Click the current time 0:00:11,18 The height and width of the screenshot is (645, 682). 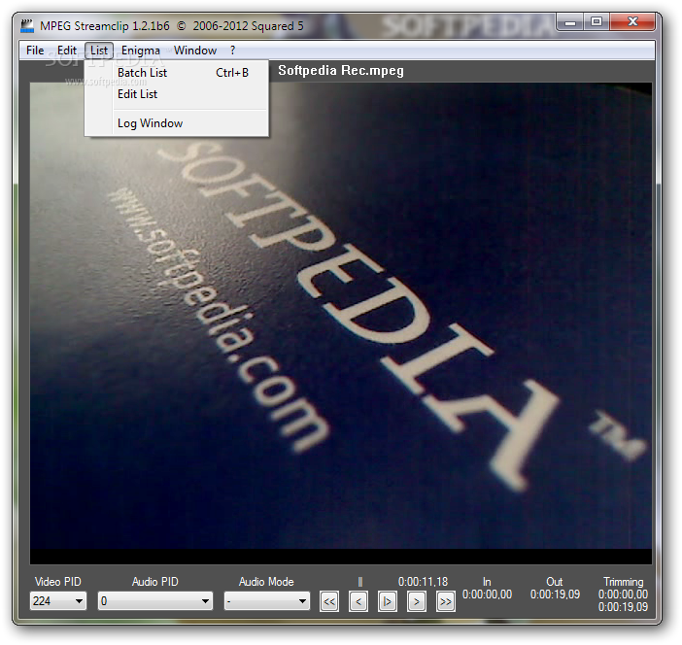[423, 582]
